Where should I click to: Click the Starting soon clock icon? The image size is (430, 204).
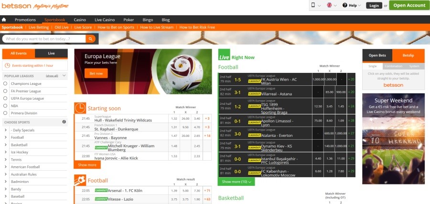click(x=80, y=108)
